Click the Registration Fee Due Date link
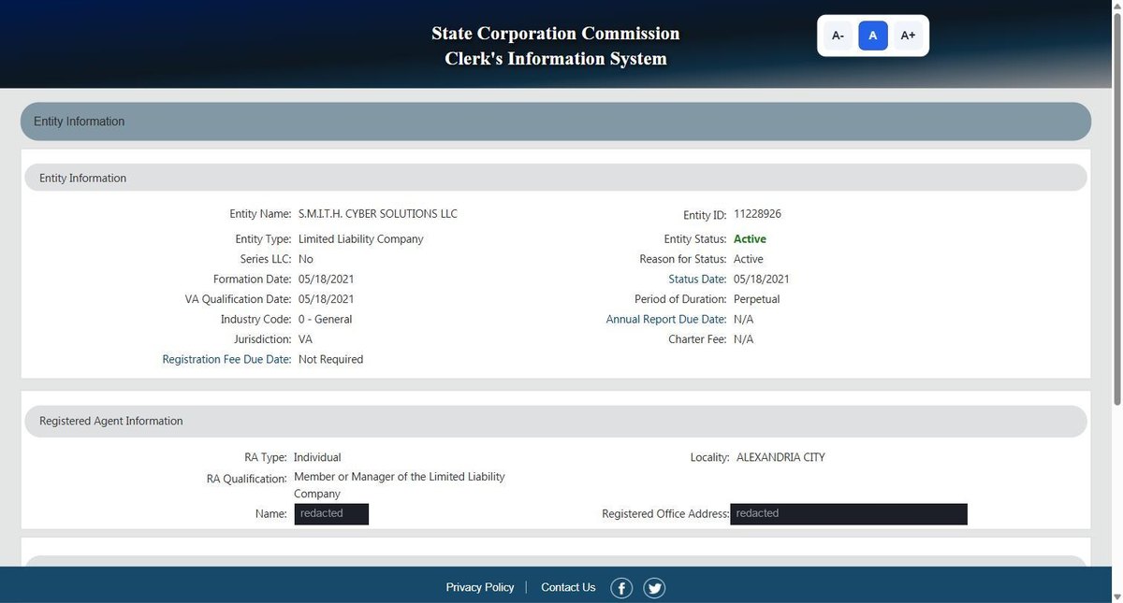This screenshot has width=1123, height=603. tap(226, 359)
